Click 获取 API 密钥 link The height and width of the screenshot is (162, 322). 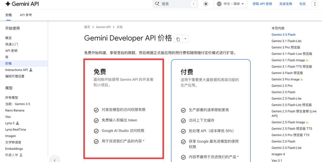click(262, 4)
